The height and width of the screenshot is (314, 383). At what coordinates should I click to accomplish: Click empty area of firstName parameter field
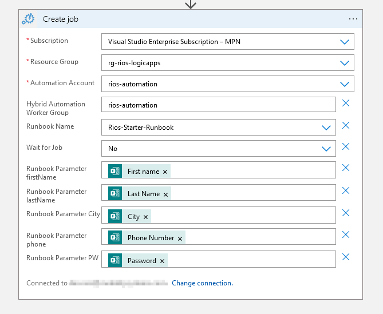(253, 170)
